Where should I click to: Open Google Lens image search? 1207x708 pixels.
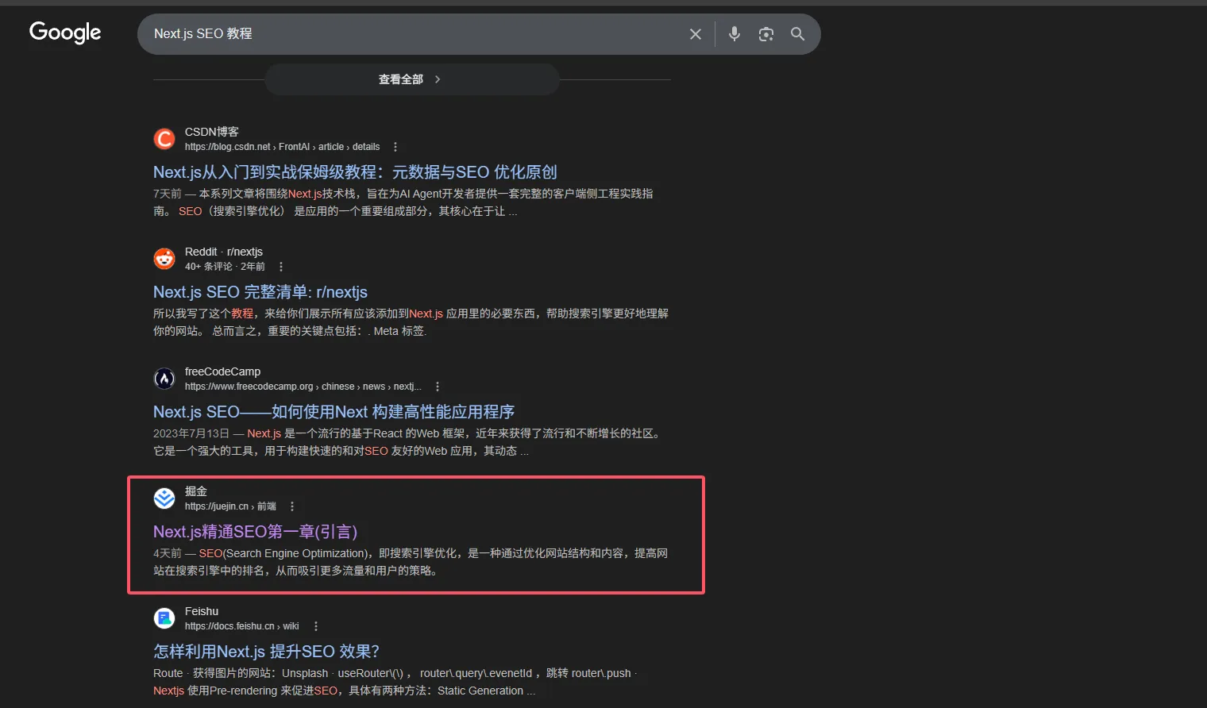(x=766, y=34)
